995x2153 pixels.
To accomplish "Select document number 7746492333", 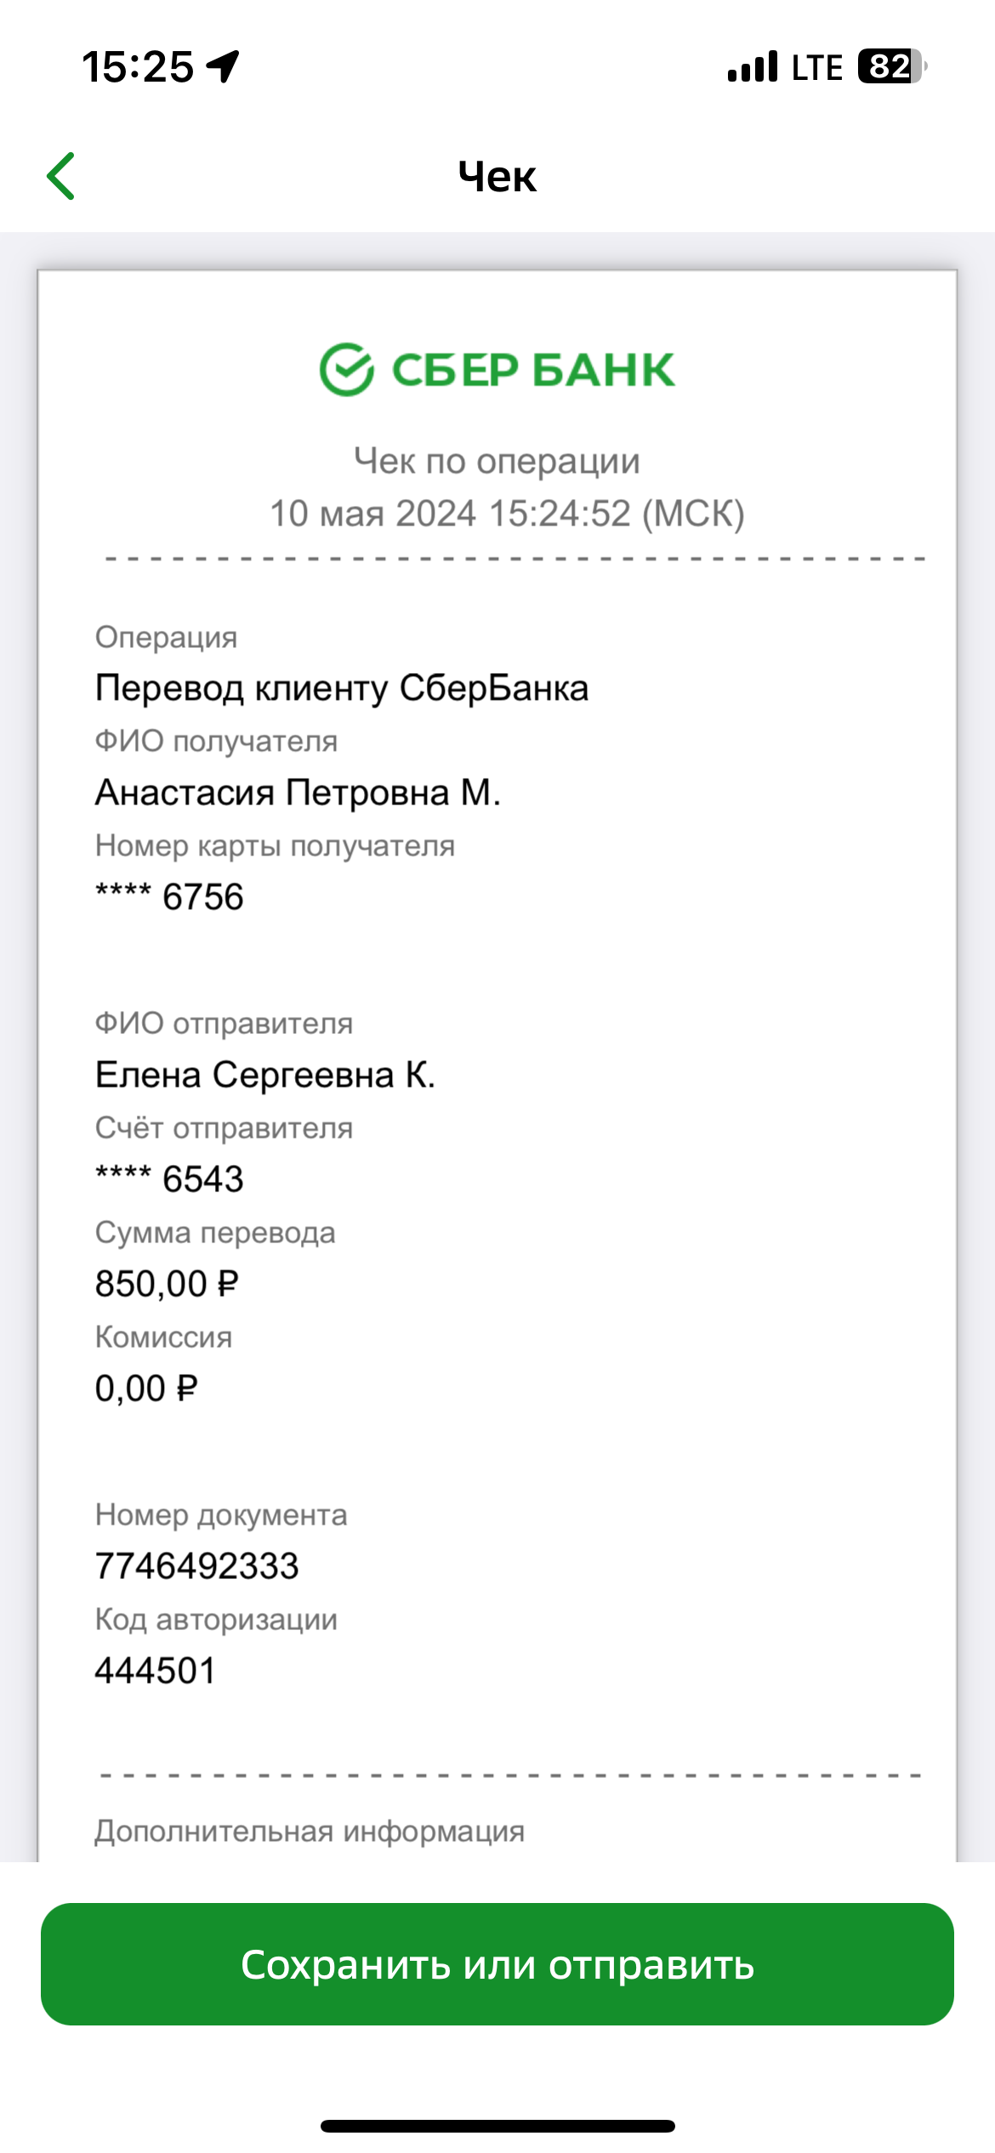I will 196,1566.
